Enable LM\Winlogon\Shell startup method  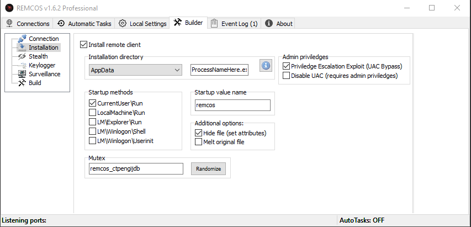(x=92, y=131)
